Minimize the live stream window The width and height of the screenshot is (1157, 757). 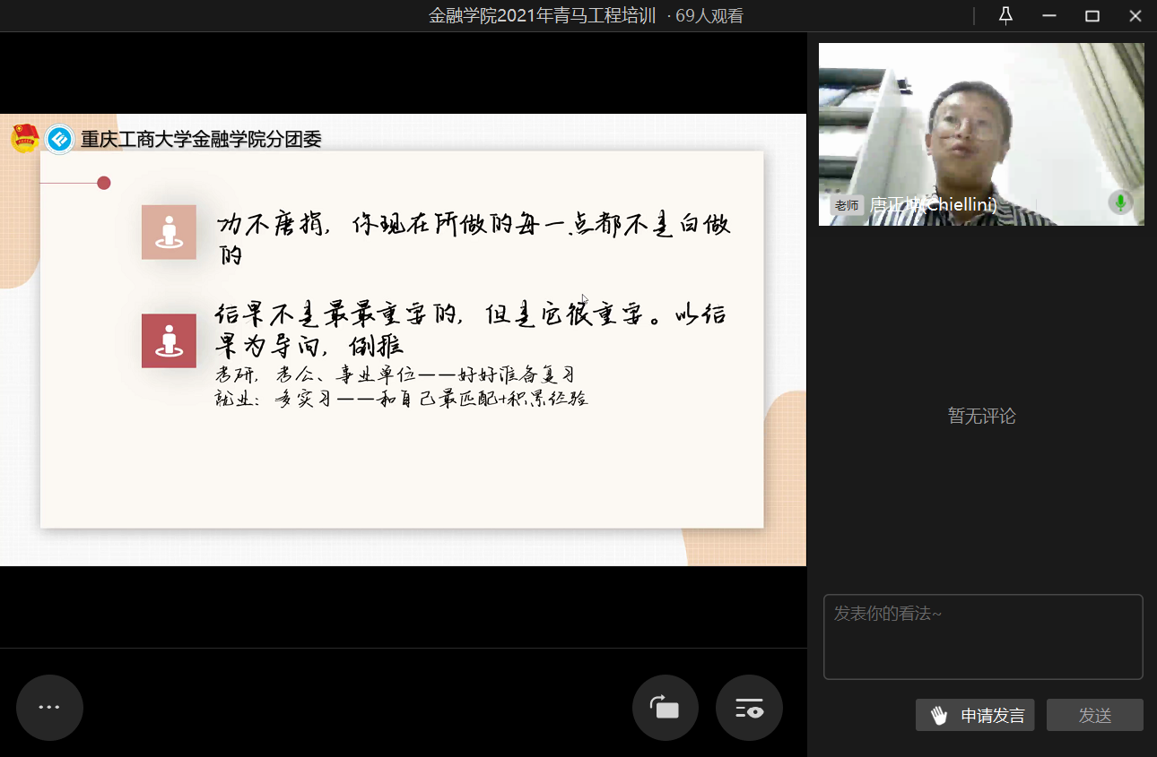click(x=1048, y=16)
